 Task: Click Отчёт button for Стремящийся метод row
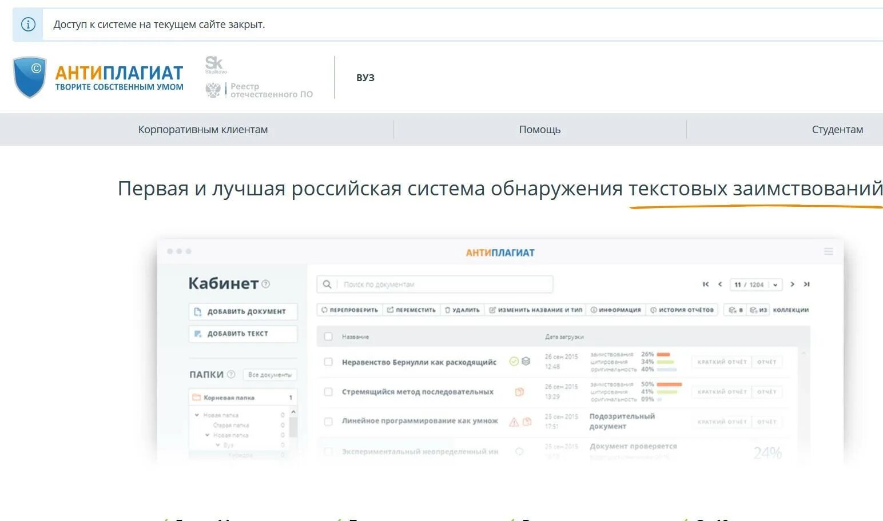pyautogui.click(x=767, y=392)
